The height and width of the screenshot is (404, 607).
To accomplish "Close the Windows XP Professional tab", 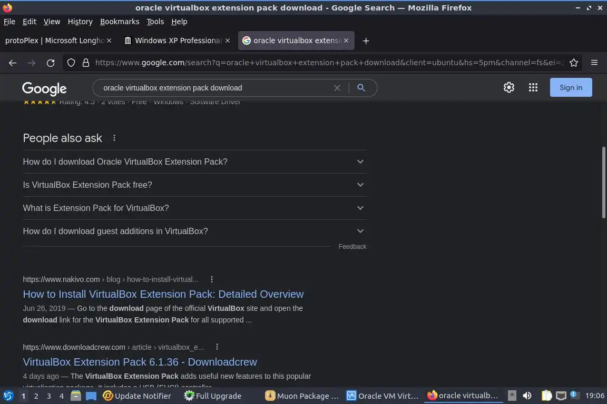I will (x=228, y=41).
